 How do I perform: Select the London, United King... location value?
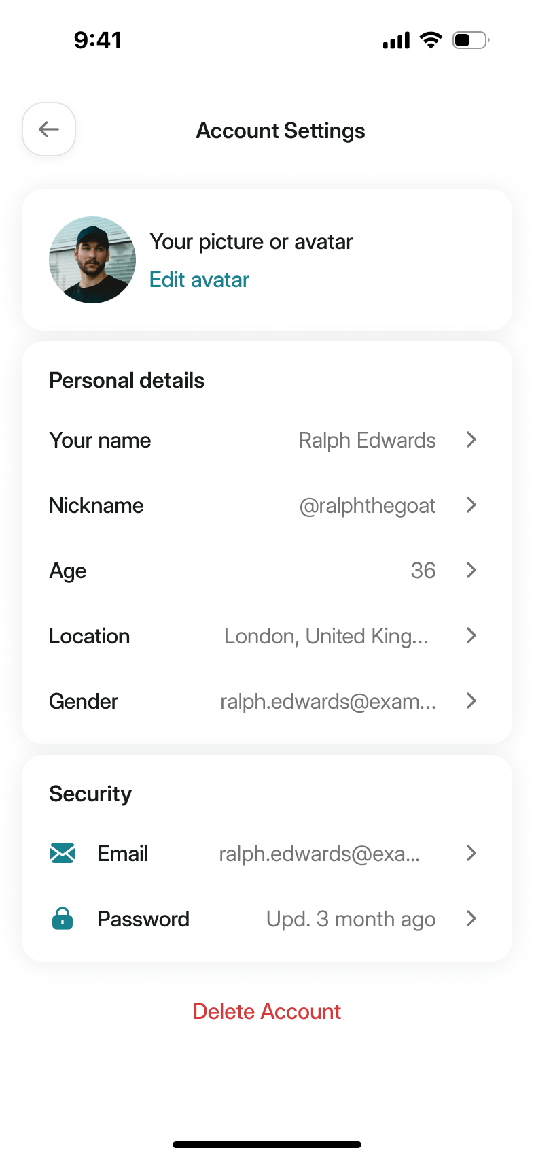tap(326, 636)
